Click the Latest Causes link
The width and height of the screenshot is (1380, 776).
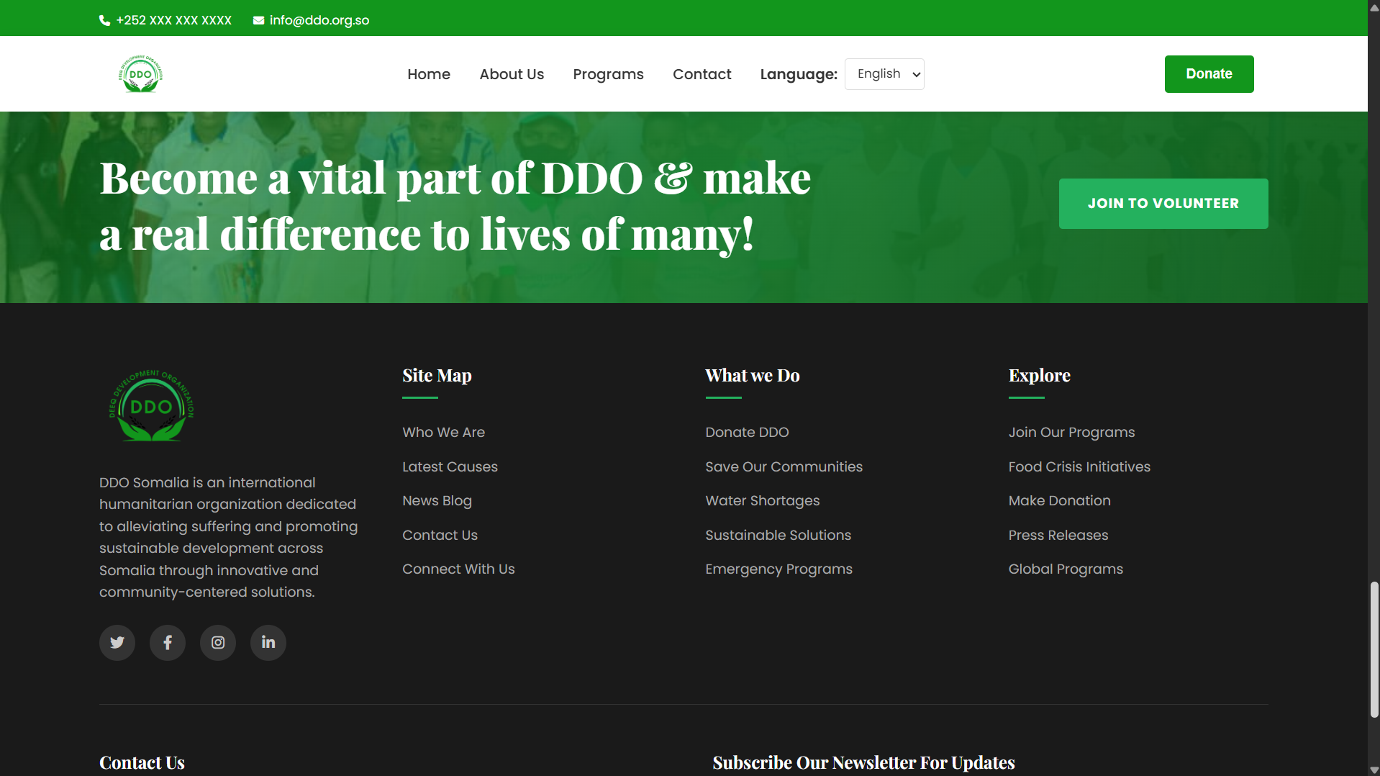click(450, 466)
